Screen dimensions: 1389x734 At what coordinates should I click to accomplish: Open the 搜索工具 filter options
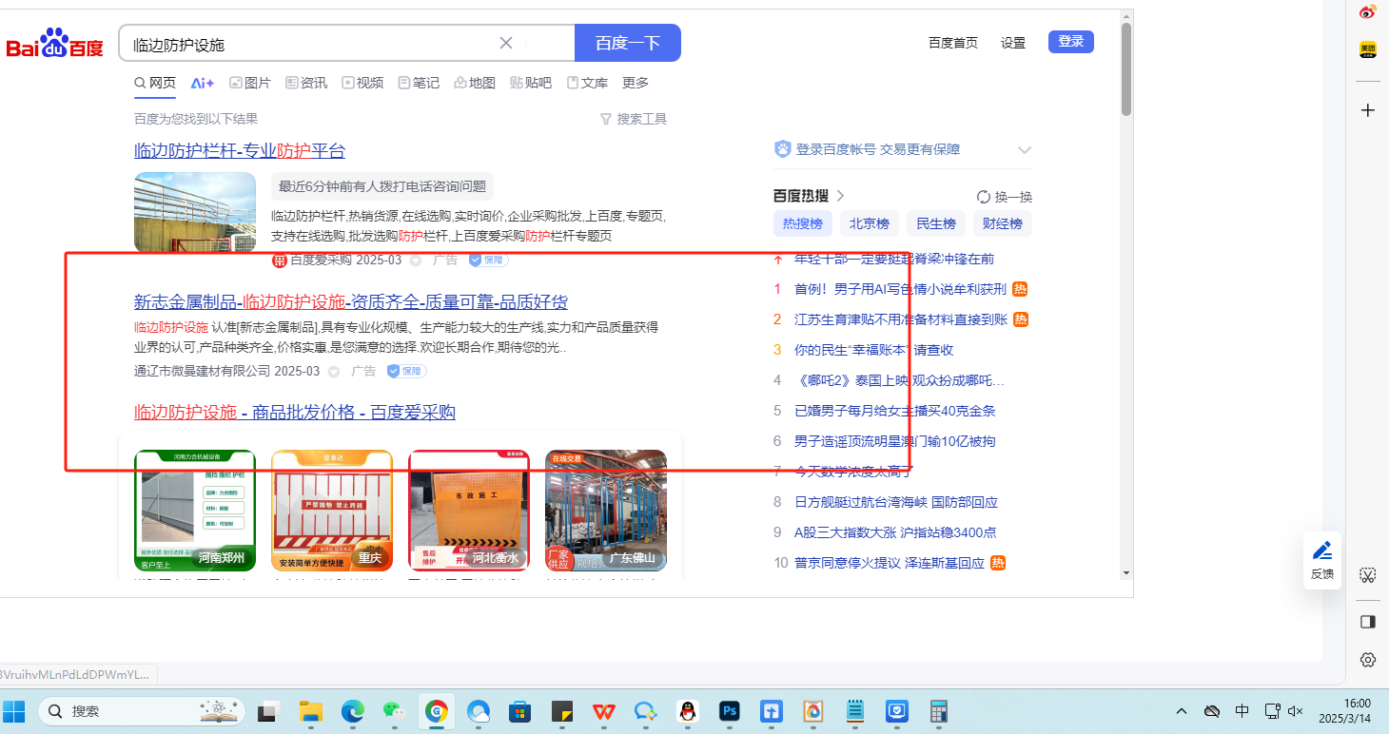(x=633, y=119)
